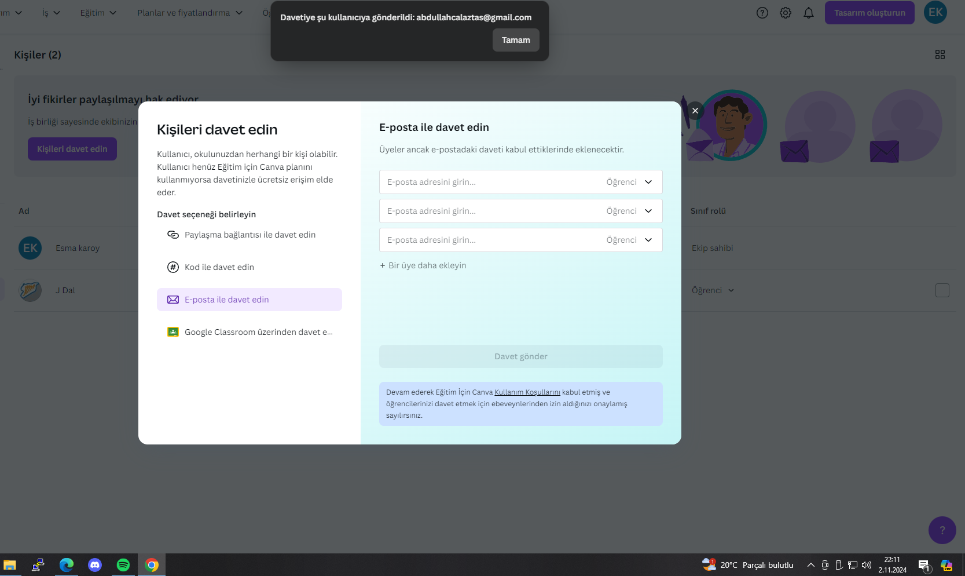
Task: Select E-posta ile davet edin option
Action: (x=249, y=300)
